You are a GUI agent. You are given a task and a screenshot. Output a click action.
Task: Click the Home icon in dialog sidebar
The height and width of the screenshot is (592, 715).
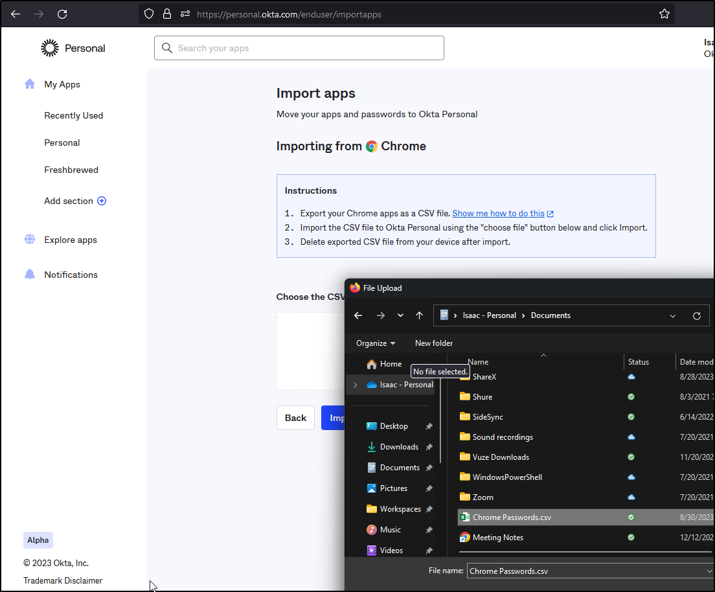point(372,364)
